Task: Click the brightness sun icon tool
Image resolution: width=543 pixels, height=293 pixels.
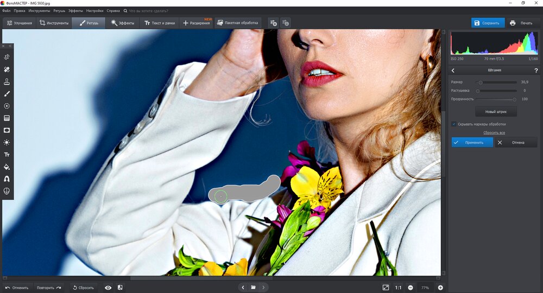Action: (x=7, y=142)
